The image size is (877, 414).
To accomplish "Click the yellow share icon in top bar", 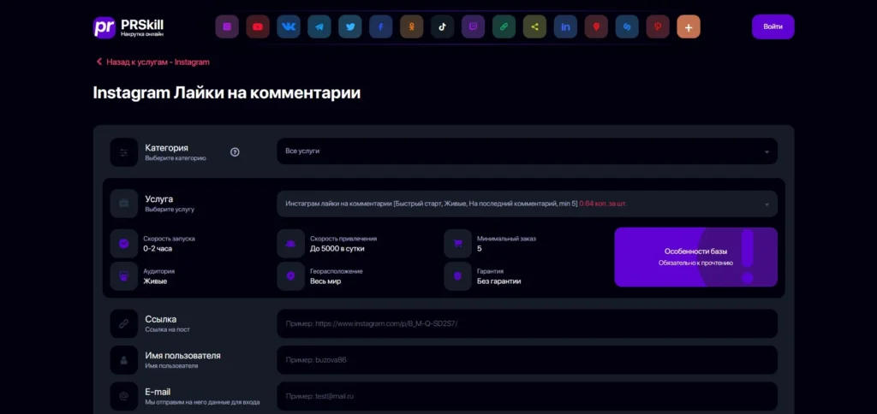I will click(534, 27).
